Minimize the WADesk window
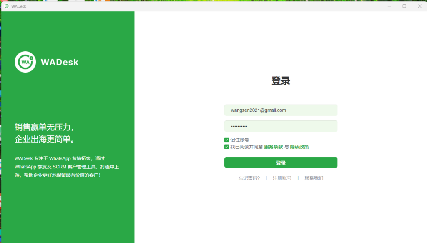This screenshot has width=427, height=243. tap(389, 6)
